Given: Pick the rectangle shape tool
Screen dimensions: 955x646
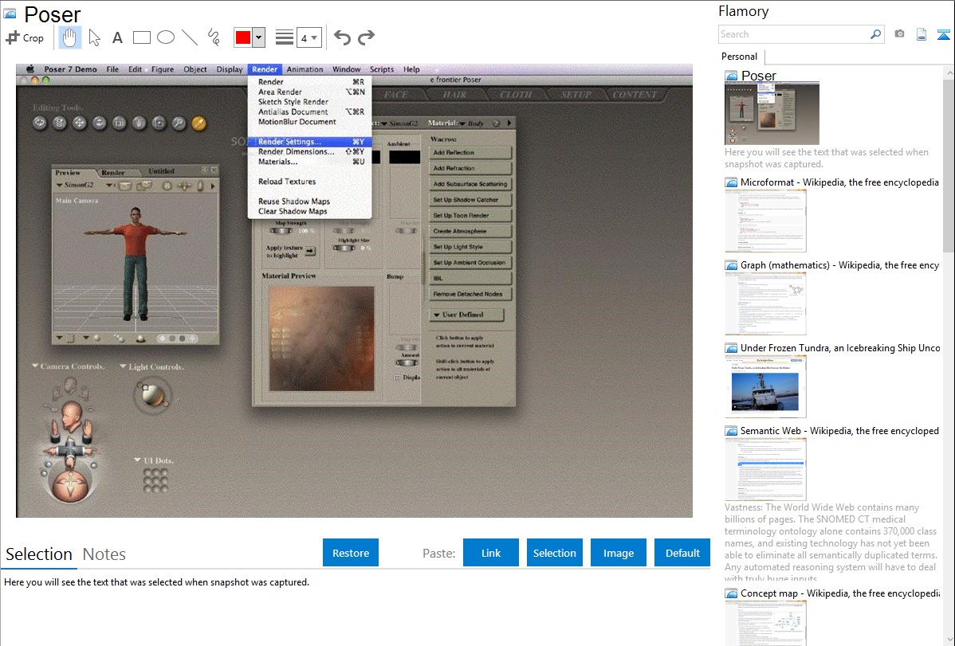Looking at the screenshot, I should coord(141,37).
